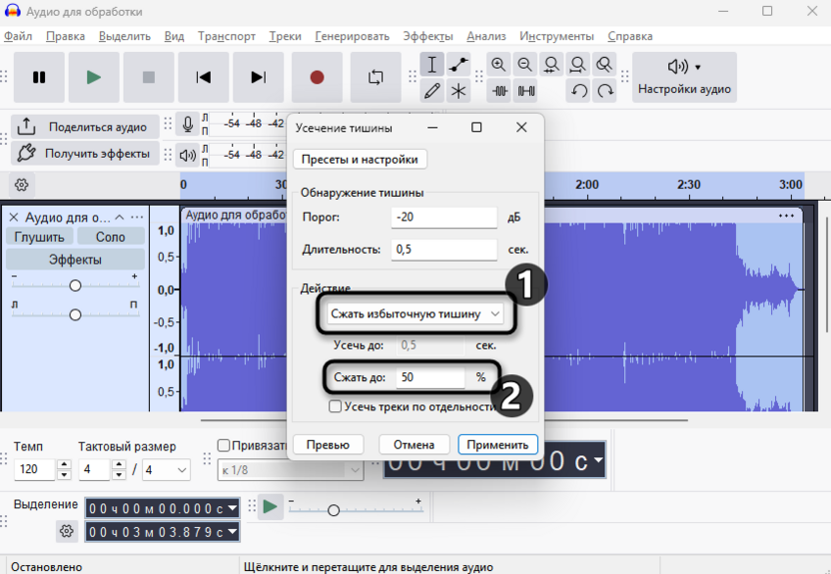Select the Draw pencil tool

pyautogui.click(x=431, y=91)
